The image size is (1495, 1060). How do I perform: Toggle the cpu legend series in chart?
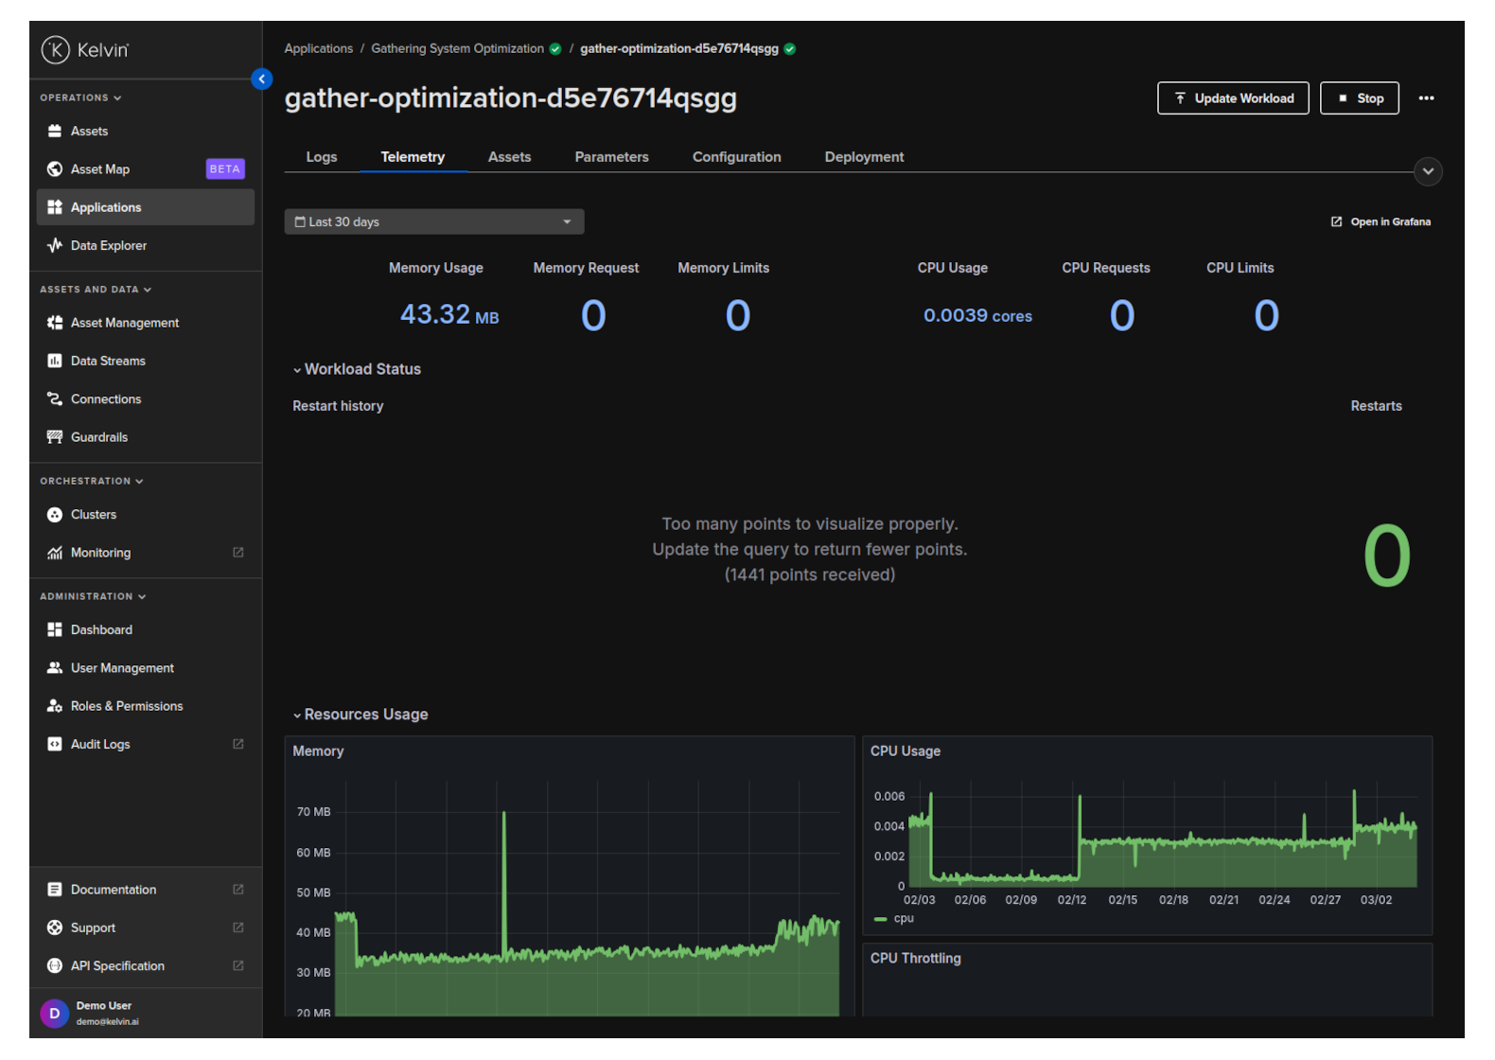tap(903, 919)
